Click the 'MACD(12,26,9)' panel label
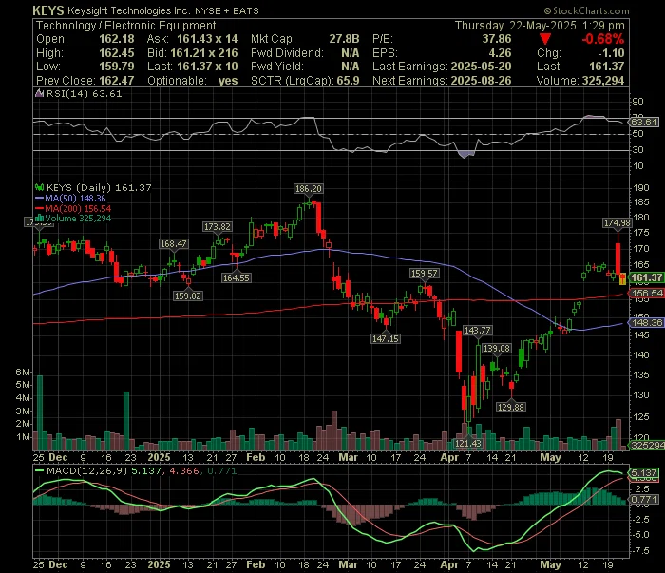665x573 pixels. pyautogui.click(x=86, y=470)
